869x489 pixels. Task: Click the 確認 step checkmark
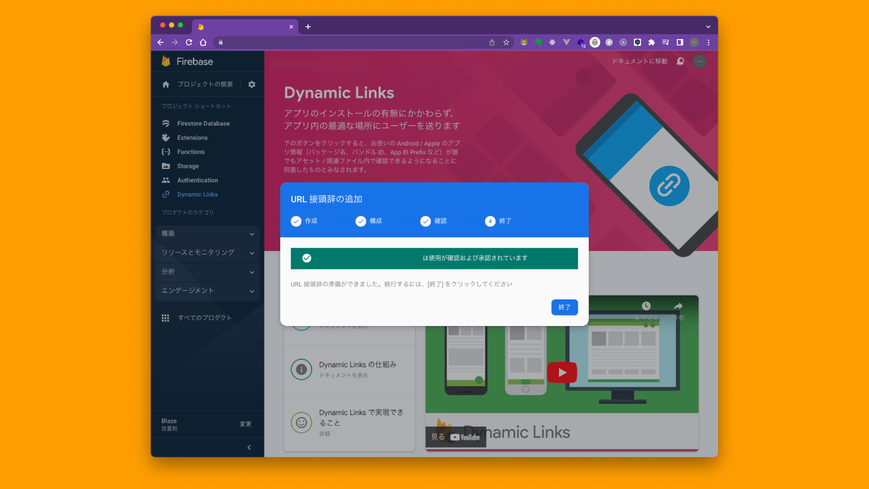pos(425,221)
